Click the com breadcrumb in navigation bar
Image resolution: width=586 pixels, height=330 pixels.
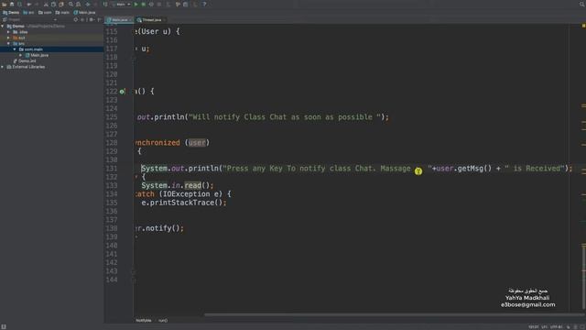[45, 12]
